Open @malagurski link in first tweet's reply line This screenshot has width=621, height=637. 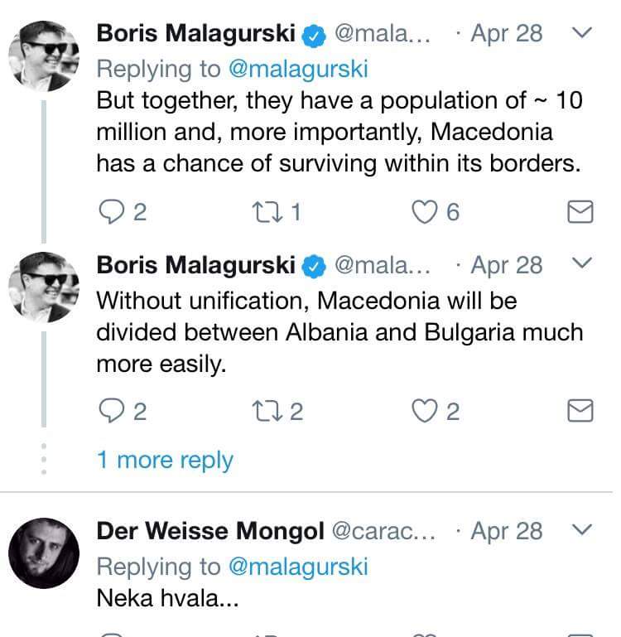point(296,67)
